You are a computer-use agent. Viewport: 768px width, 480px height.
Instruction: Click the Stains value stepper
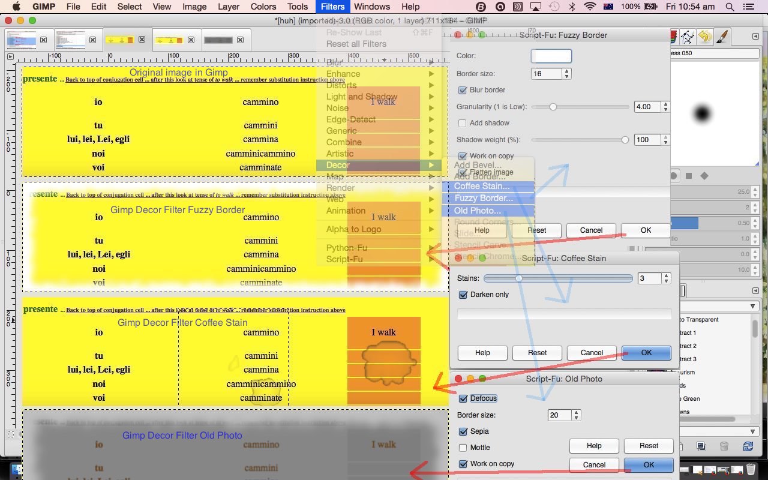click(x=666, y=278)
